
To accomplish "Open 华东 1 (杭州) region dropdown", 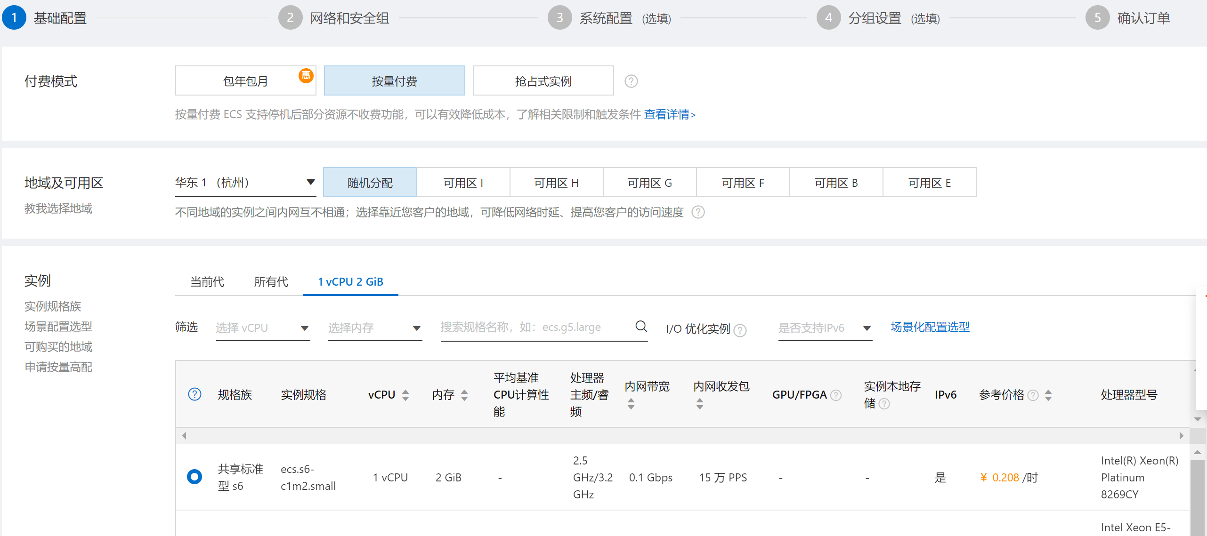I will [x=245, y=183].
